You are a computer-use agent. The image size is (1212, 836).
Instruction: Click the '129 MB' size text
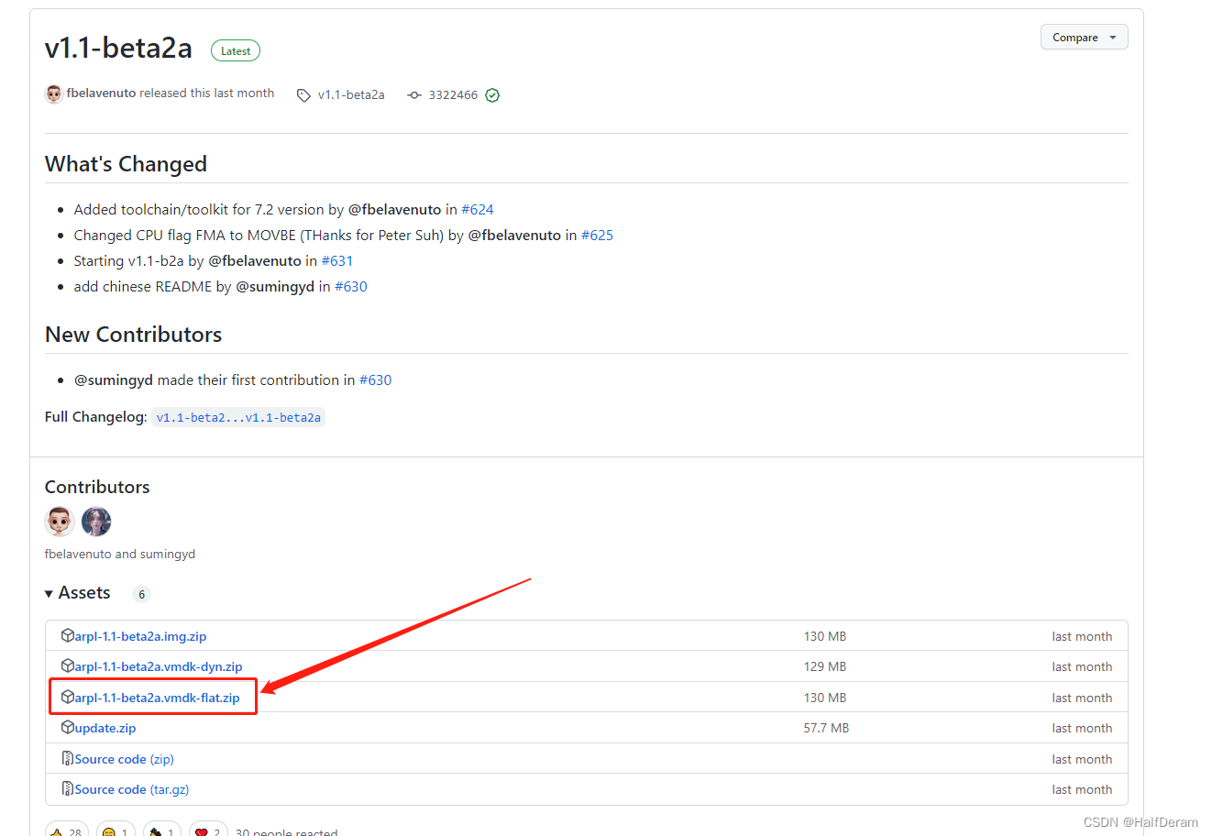tap(825, 666)
